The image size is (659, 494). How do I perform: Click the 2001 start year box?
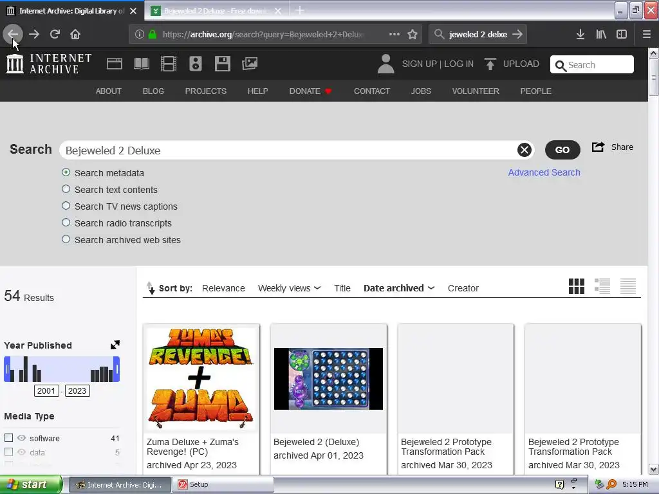(x=46, y=390)
